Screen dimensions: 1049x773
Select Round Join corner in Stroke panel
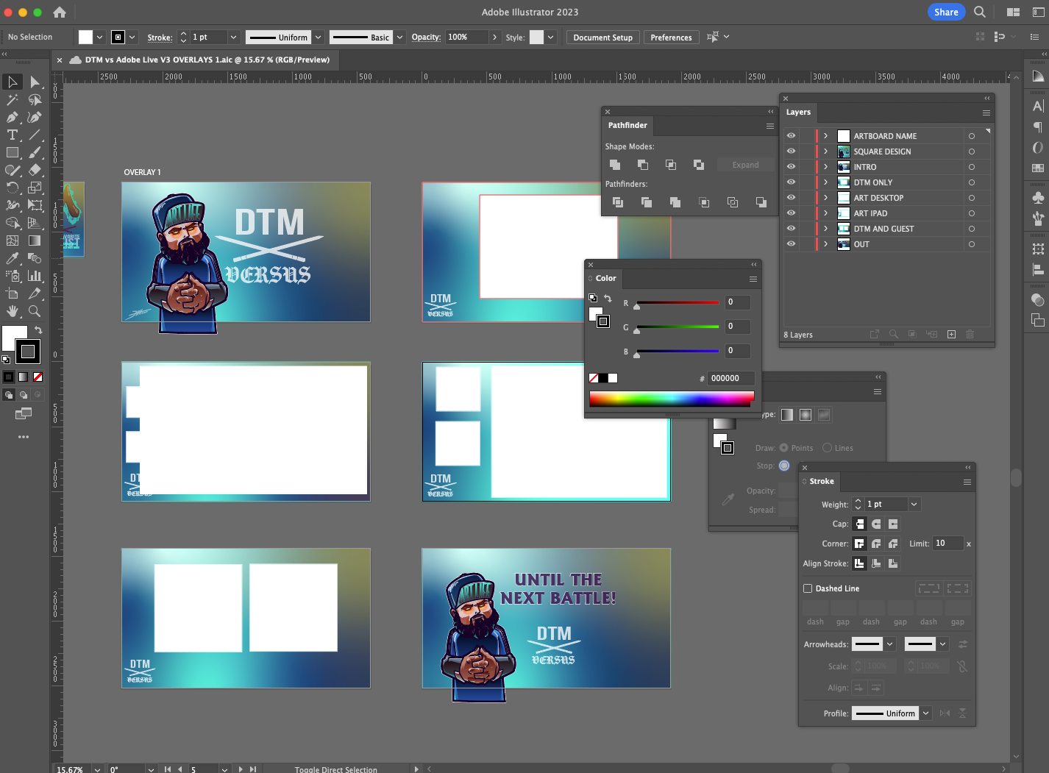point(876,544)
